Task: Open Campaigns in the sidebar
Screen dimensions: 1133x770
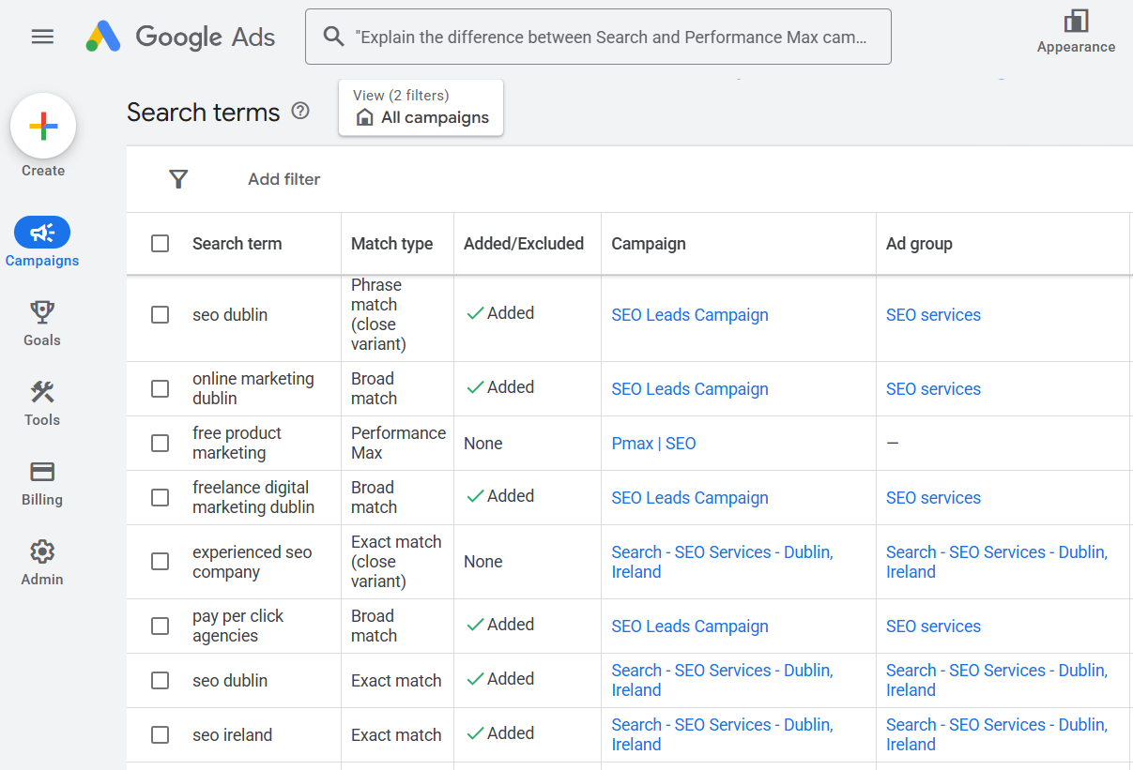Action: (x=42, y=243)
